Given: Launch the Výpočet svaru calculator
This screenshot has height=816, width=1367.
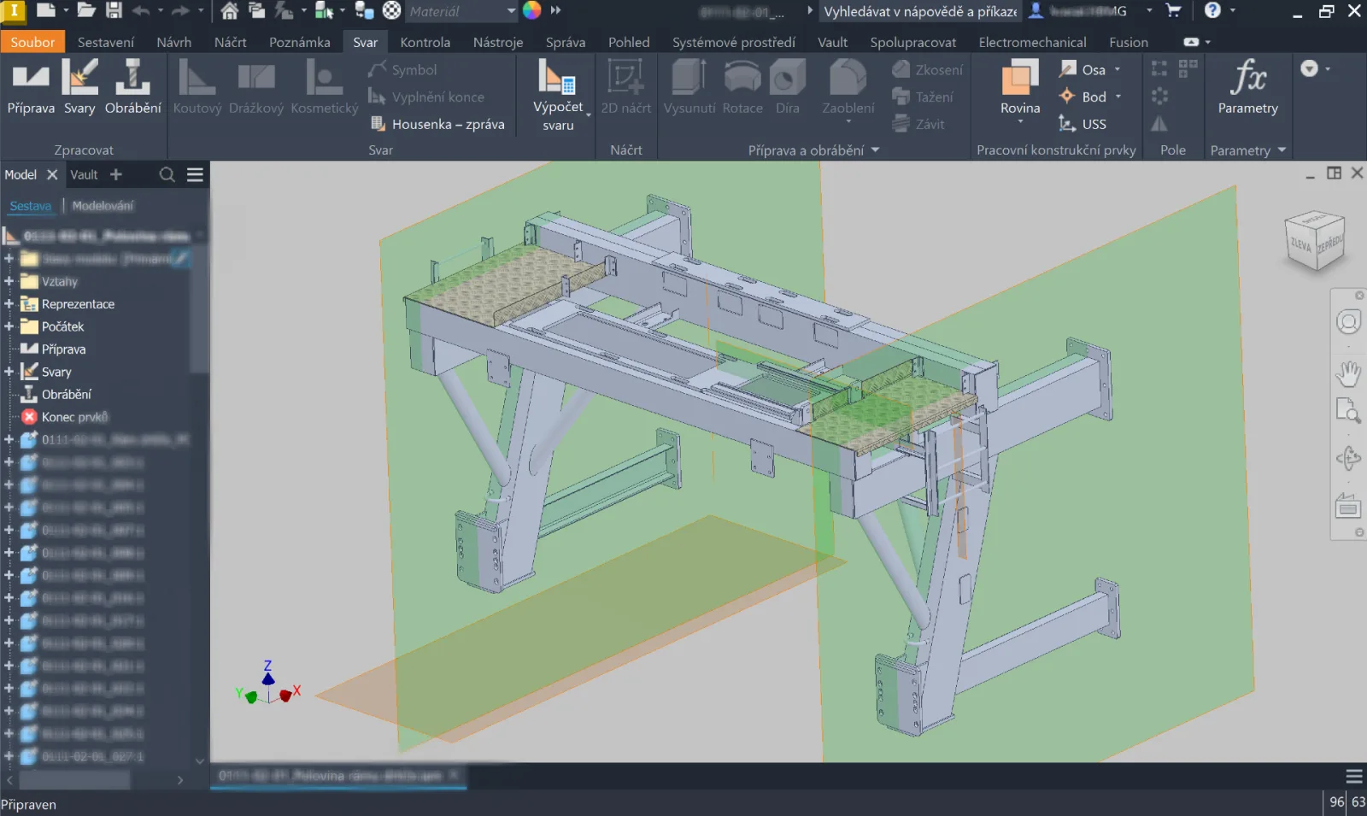Looking at the screenshot, I should click(558, 96).
